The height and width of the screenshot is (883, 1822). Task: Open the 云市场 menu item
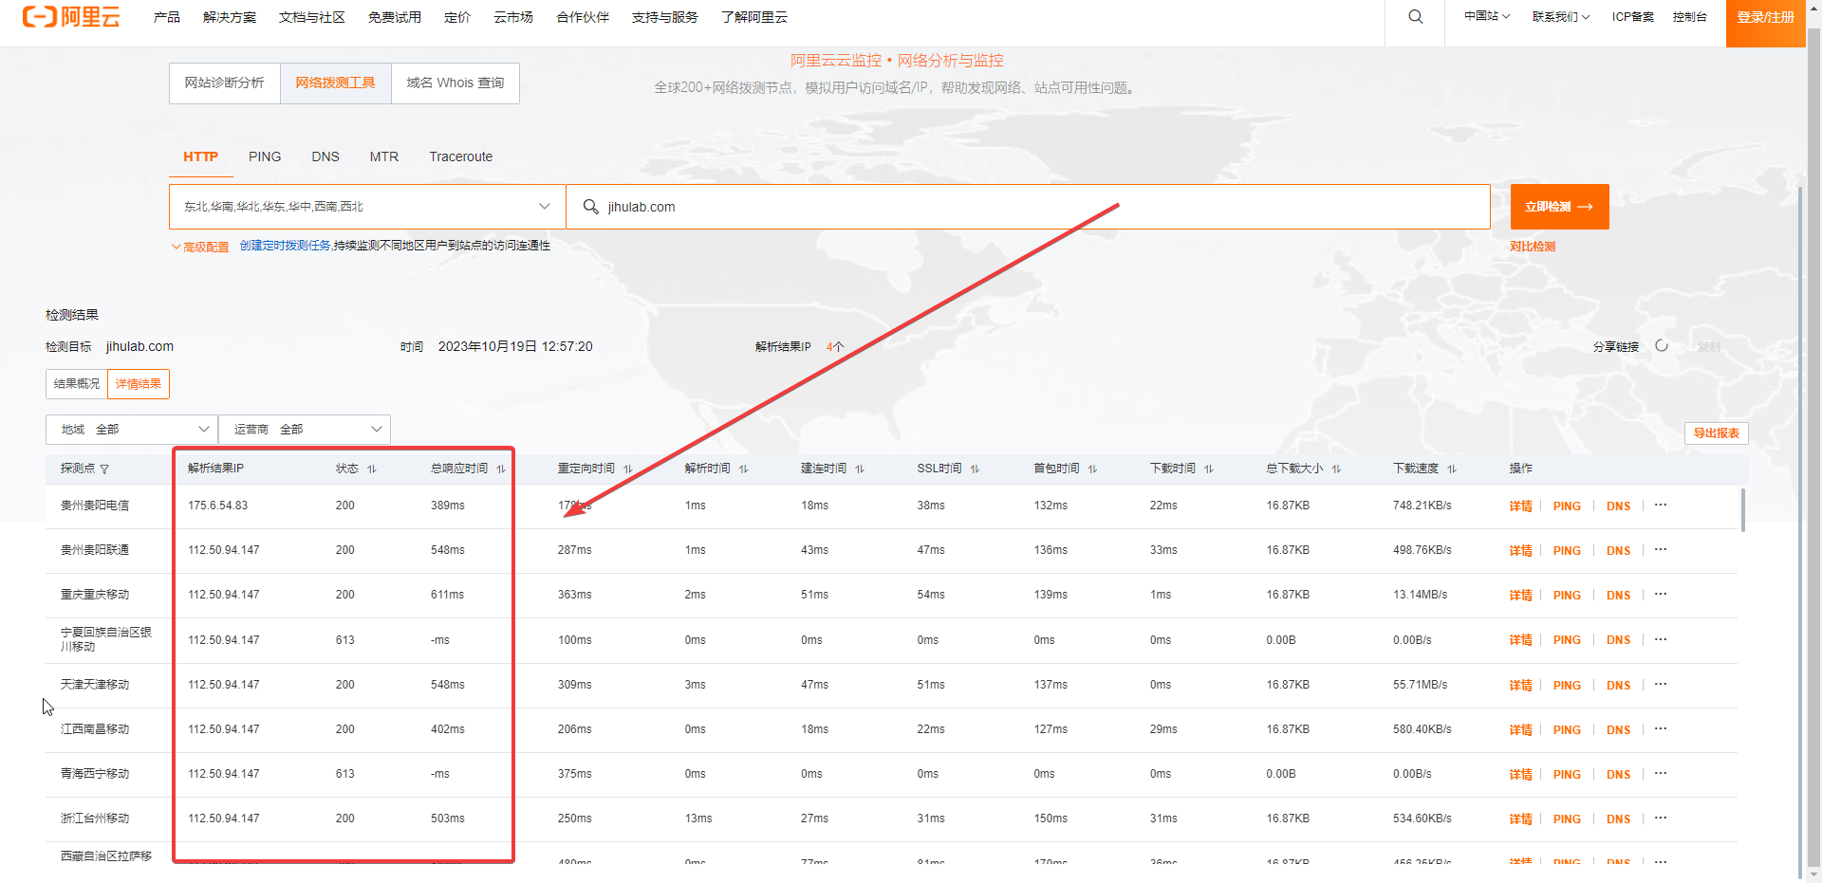513,17
